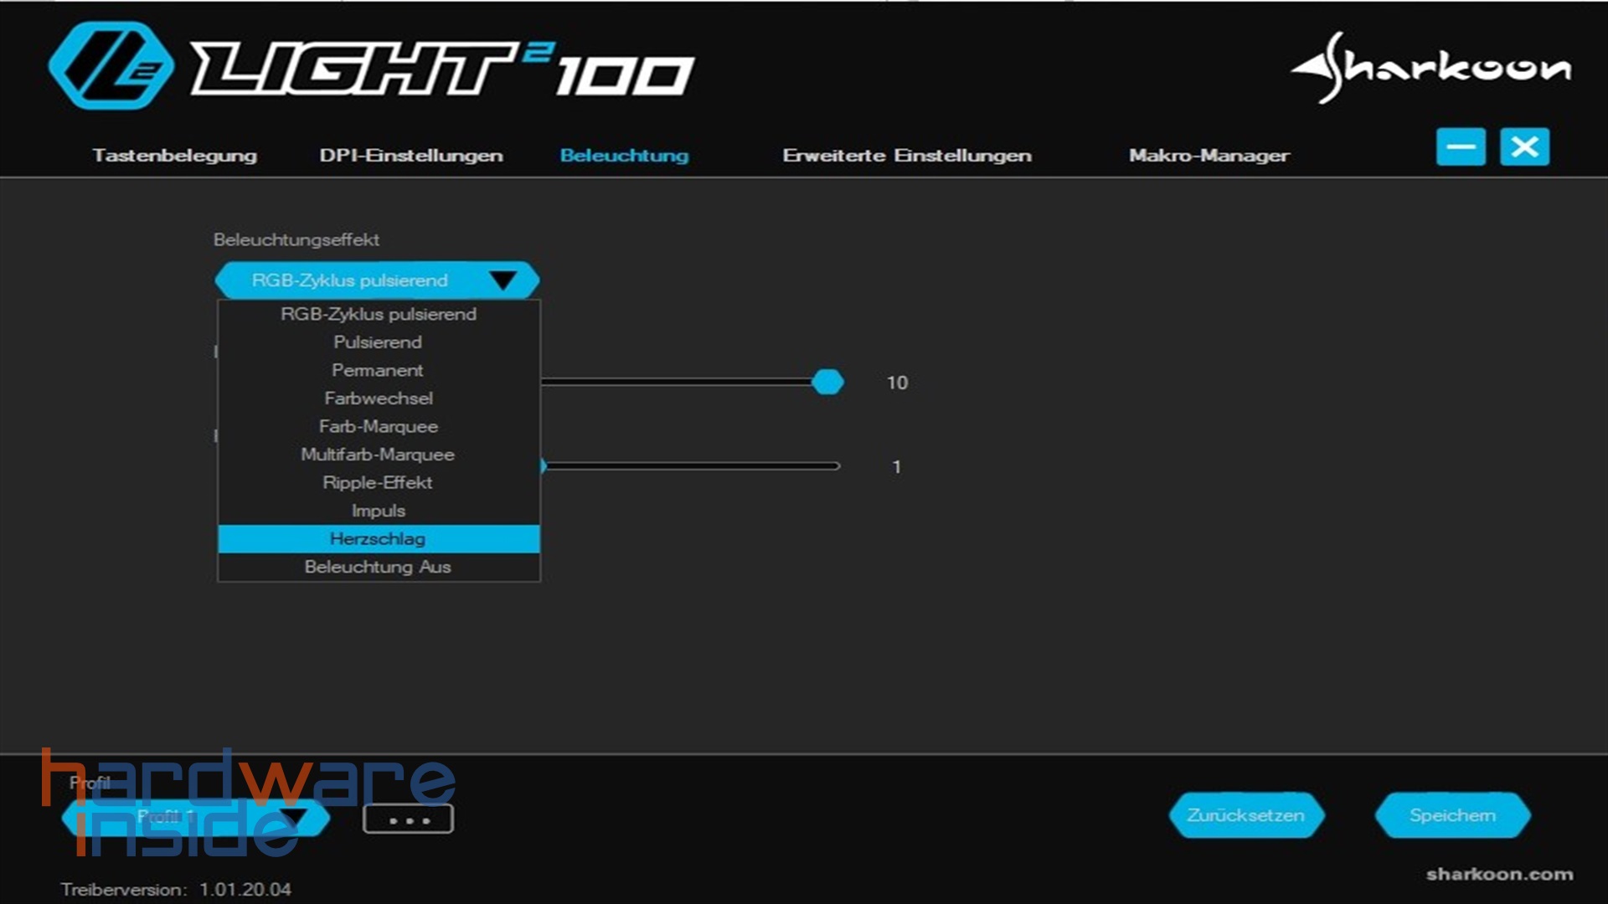Image resolution: width=1608 pixels, height=904 pixels.
Task: Select highlighted Herzschlag effect
Action: [379, 539]
